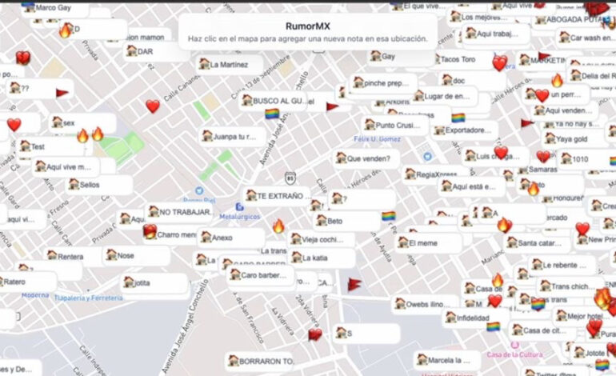Open the 'TE EXTRAÑO' note

pyautogui.click(x=277, y=196)
